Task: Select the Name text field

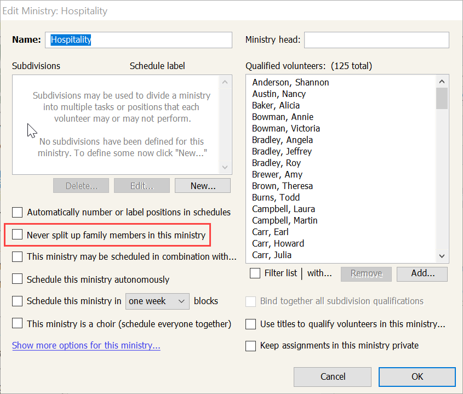Action: point(139,40)
